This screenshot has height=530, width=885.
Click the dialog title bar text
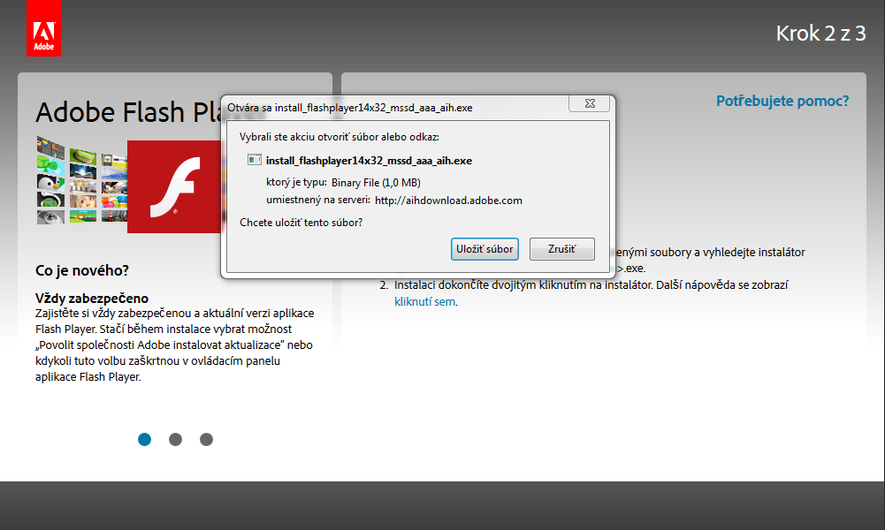(350, 108)
